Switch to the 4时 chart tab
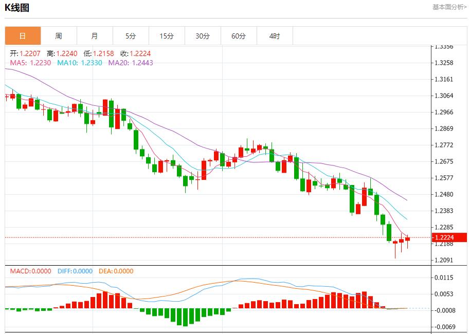Screen dimensions: 470x334 point(275,36)
